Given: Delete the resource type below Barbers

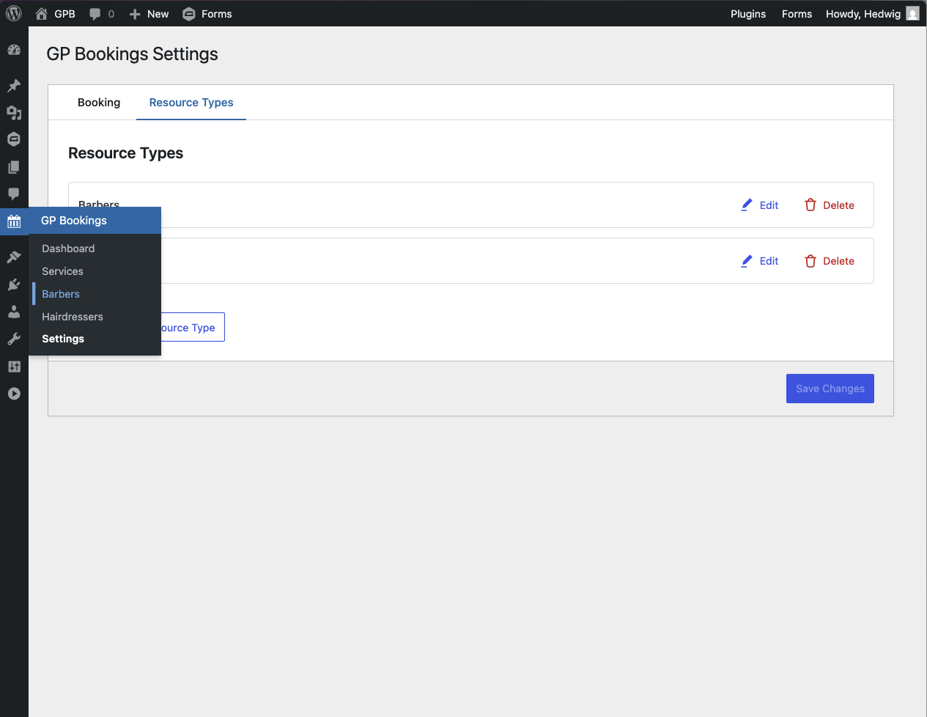Looking at the screenshot, I should (x=829, y=261).
